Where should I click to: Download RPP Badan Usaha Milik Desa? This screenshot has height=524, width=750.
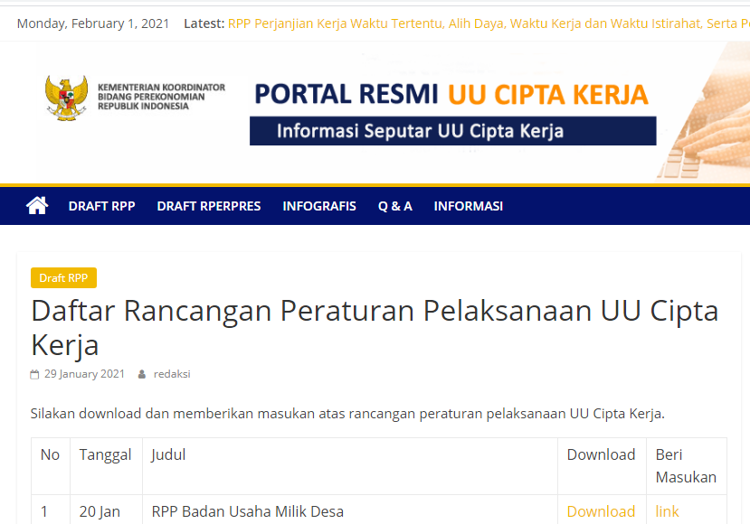point(601,511)
